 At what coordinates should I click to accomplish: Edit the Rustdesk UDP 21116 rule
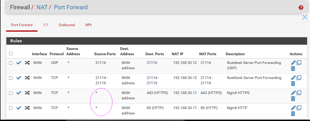[x=293, y=63]
